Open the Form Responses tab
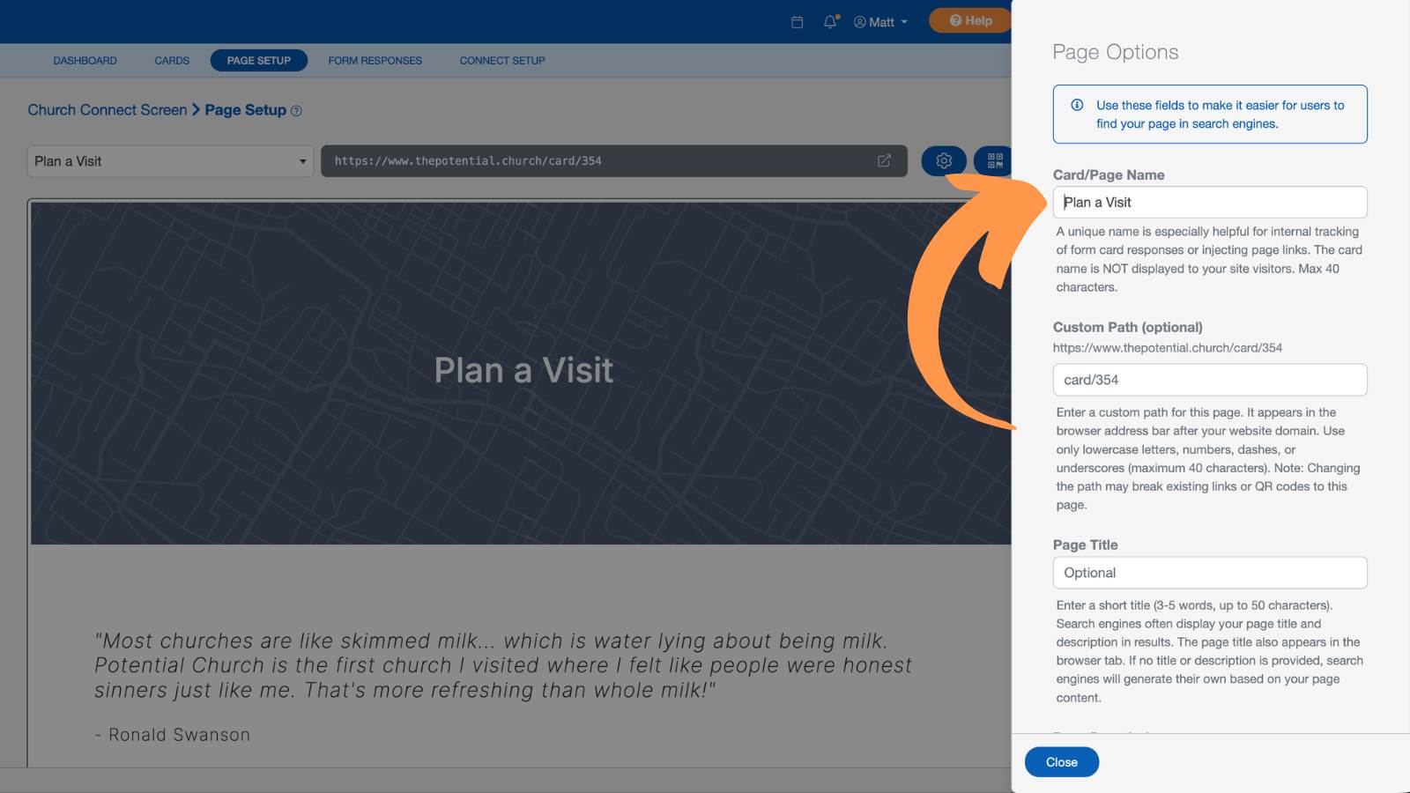This screenshot has height=793, width=1410. [x=375, y=61]
